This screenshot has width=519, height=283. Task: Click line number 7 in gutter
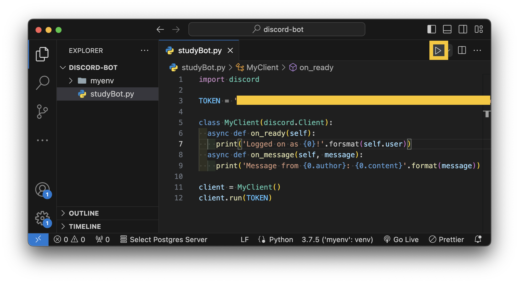pyautogui.click(x=181, y=144)
